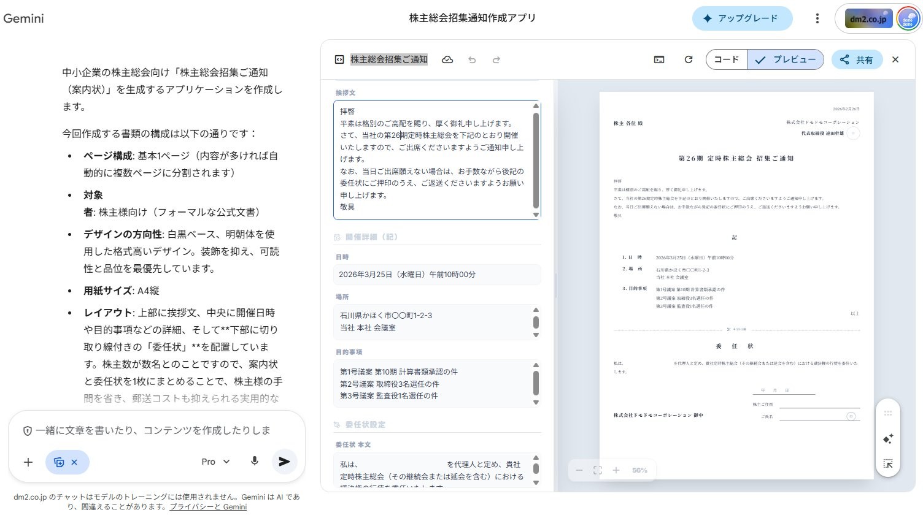Open the プライバシーと Gemini link
The width and height of the screenshot is (923, 518).
click(208, 507)
